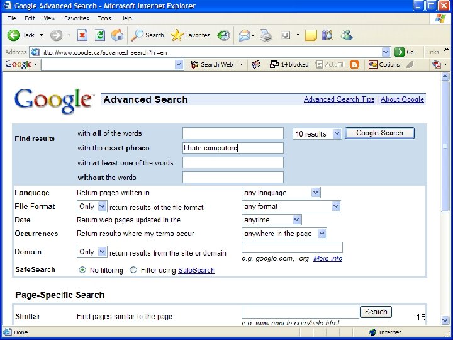Go to Home page icon
This screenshot has width=453, height=340.
117,35
